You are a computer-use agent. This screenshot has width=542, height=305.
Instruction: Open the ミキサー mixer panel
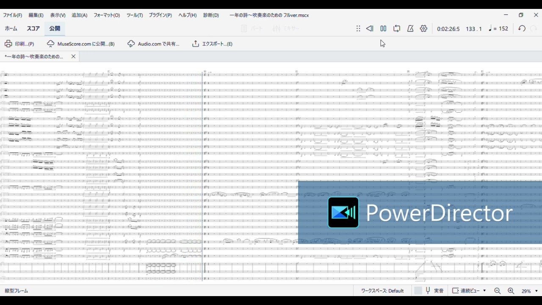pos(286,29)
